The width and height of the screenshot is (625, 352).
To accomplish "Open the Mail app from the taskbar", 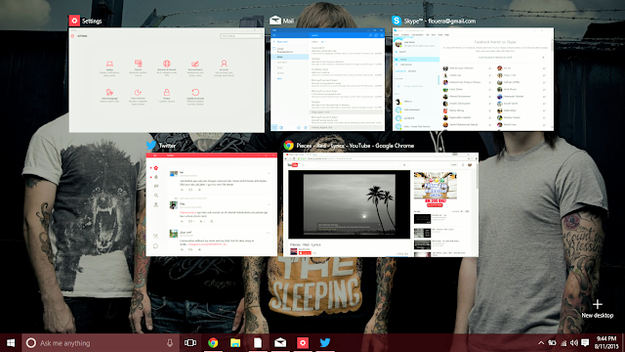I will pyautogui.click(x=280, y=343).
